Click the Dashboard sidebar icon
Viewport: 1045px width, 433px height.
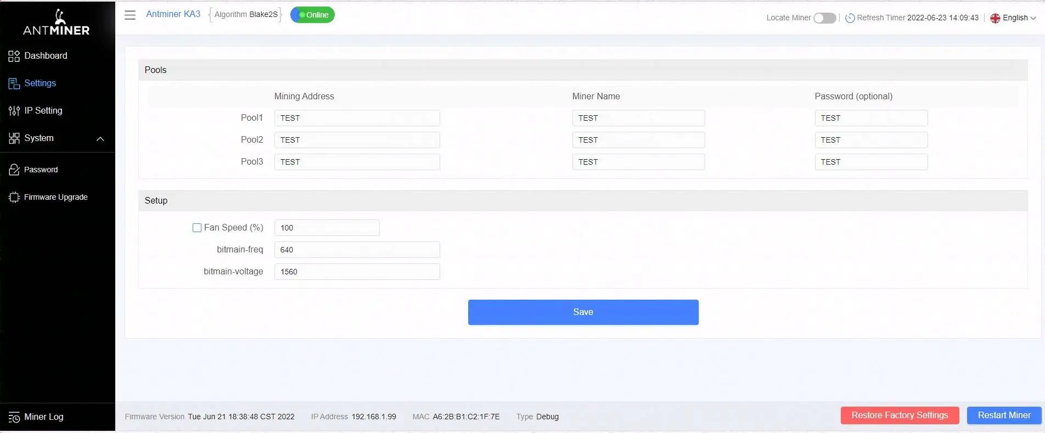click(x=14, y=56)
